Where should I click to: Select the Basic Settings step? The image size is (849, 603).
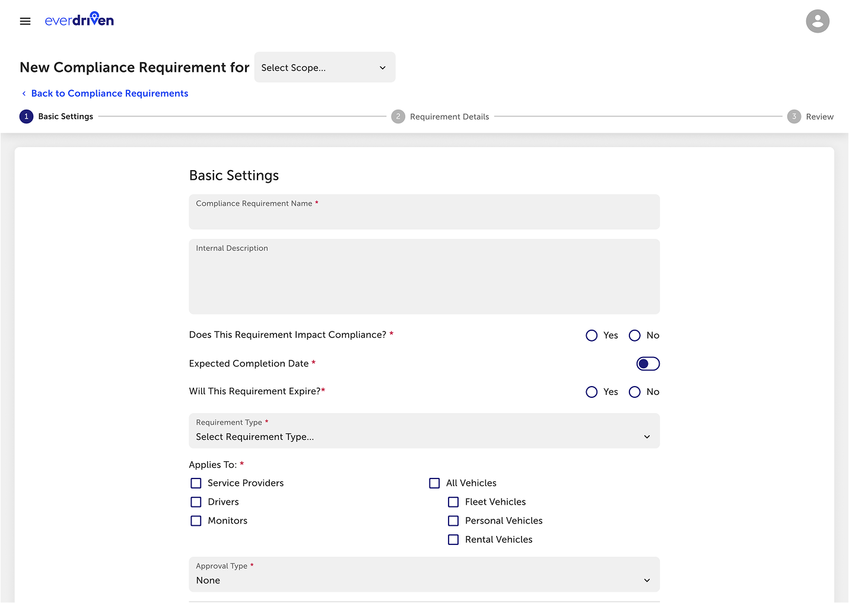point(56,116)
